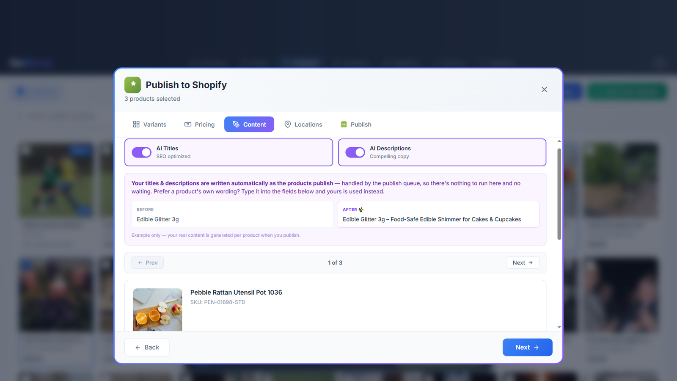Select the product name Pebble Rattan Utensil Pot 1036

pyautogui.click(x=236, y=293)
